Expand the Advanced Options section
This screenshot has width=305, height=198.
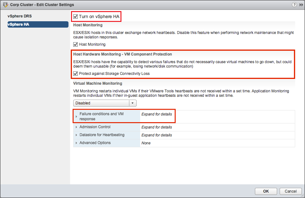[x=76, y=143]
